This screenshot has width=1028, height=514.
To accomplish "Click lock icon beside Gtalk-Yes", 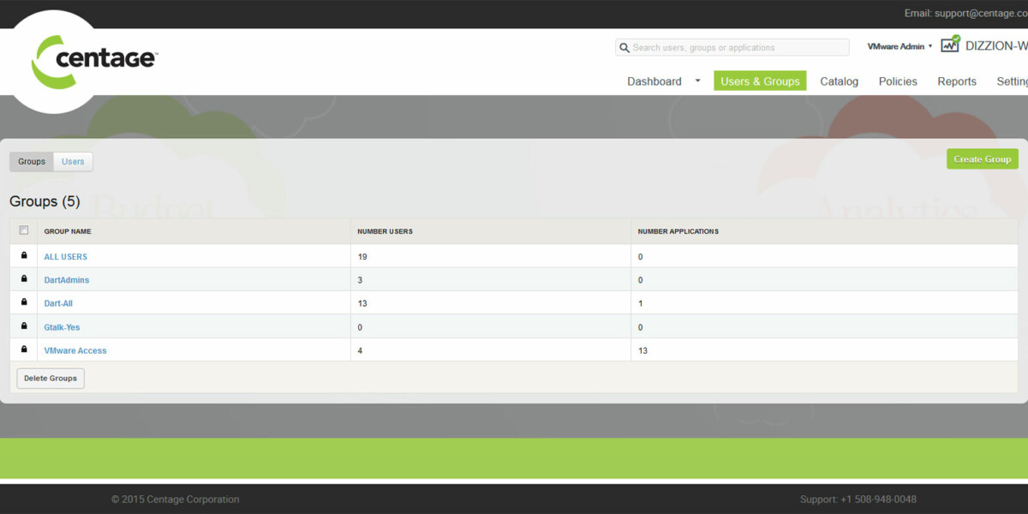I will click(x=24, y=326).
